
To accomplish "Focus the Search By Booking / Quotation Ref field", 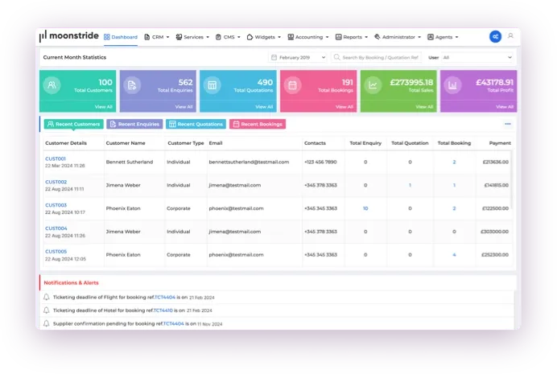I will [x=376, y=57].
